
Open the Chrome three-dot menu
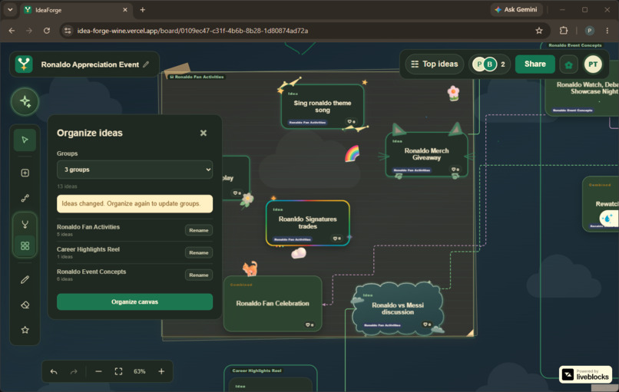(x=607, y=31)
